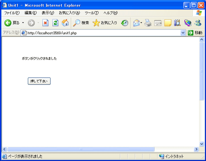Click the Messenger people icon
206x161 pixels.
pyautogui.click(x=198, y=23)
